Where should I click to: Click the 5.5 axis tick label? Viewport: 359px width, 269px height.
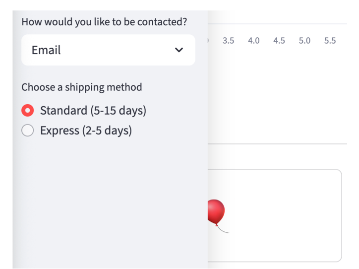(x=330, y=41)
